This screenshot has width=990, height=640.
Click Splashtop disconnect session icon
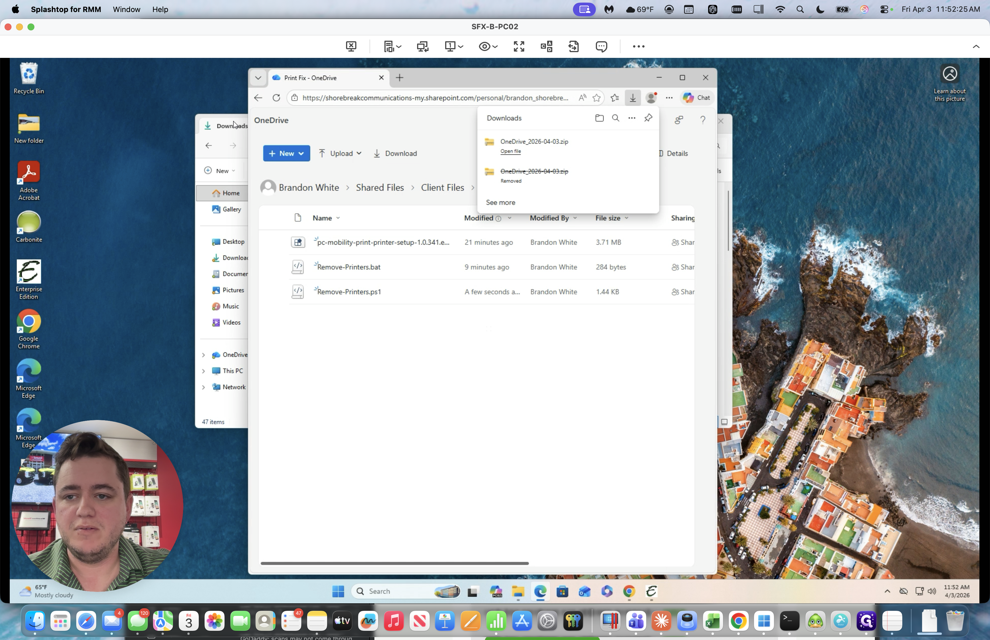[351, 46]
